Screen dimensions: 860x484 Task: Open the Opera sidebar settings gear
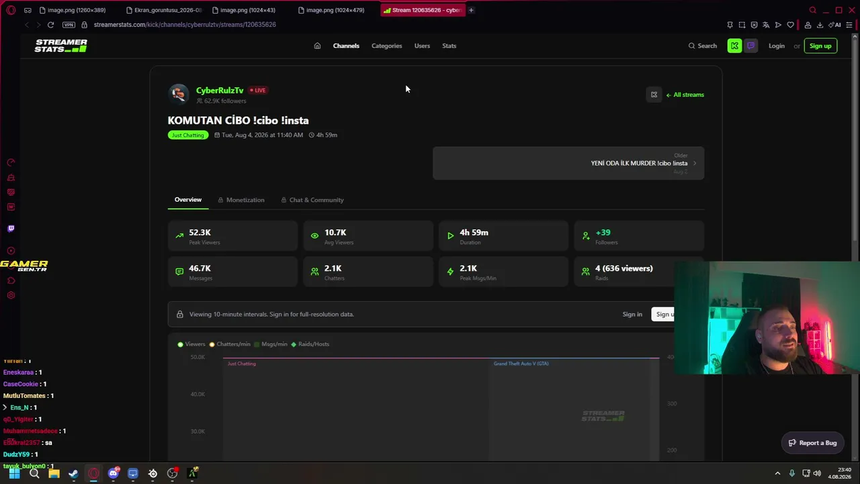[x=11, y=295]
